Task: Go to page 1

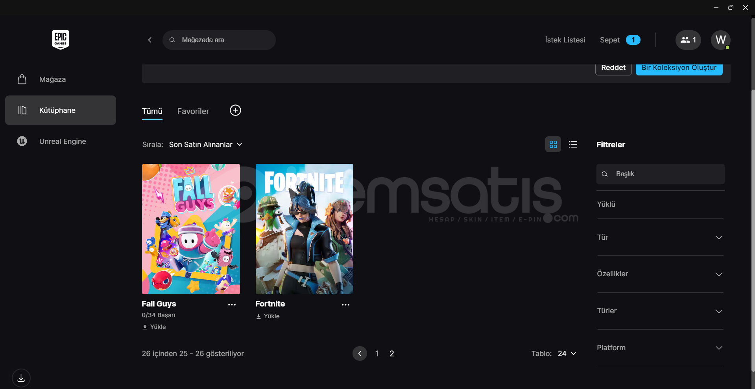Action: coord(377,354)
